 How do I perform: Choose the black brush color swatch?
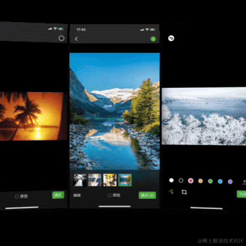tap(181, 180)
